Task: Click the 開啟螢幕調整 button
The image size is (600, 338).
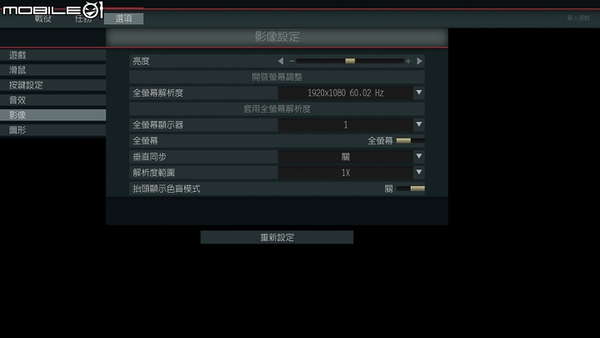Action: pyautogui.click(x=277, y=77)
